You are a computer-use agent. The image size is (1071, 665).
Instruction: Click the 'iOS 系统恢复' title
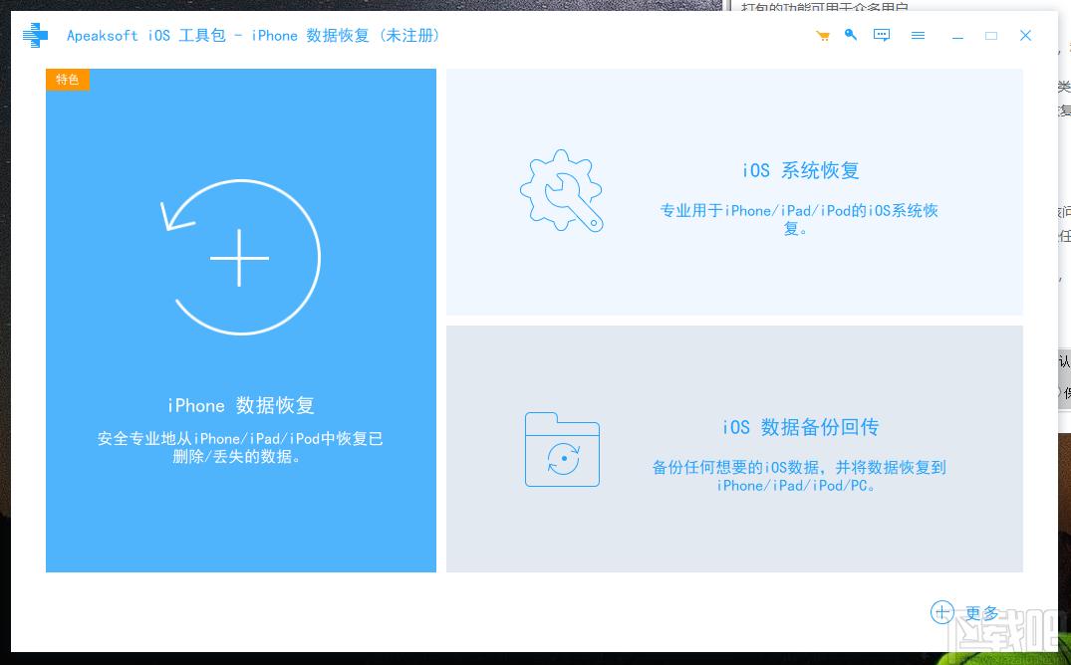801,170
